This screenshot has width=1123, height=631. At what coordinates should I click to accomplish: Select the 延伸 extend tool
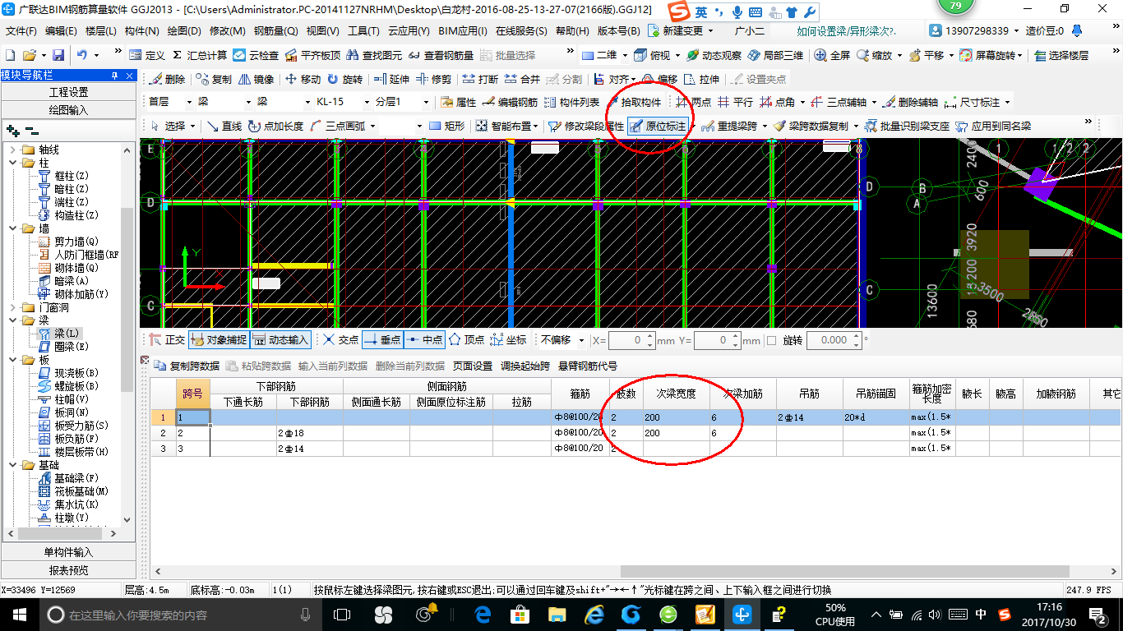pos(391,79)
